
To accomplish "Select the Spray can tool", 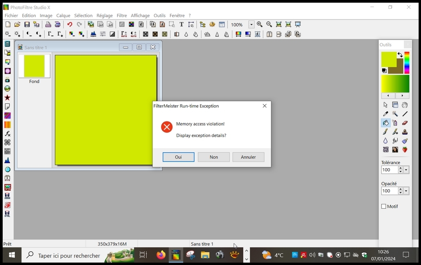I will pos(395,123).
